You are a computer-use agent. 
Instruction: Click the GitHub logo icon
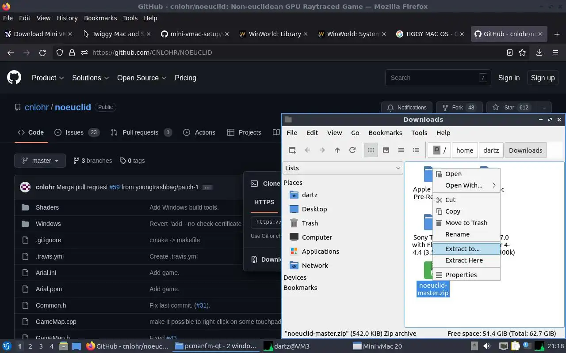pos(14,78)
